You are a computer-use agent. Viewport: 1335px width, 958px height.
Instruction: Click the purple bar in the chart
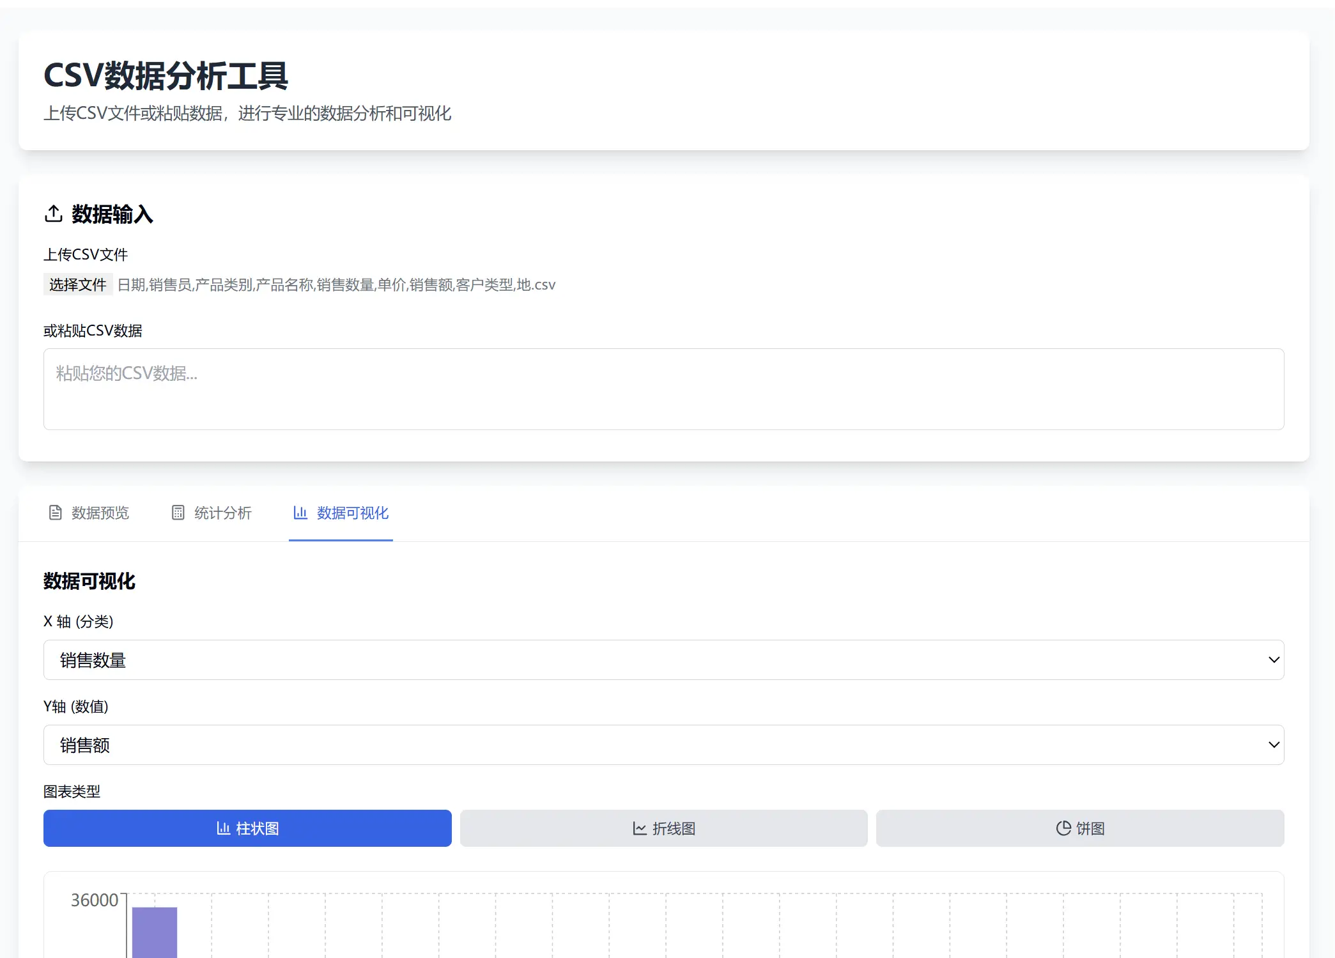155,932
